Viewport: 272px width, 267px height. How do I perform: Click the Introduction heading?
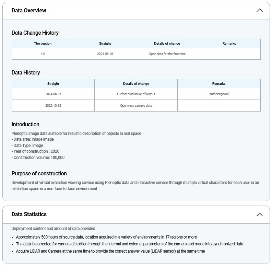click(x=25, y=125)
